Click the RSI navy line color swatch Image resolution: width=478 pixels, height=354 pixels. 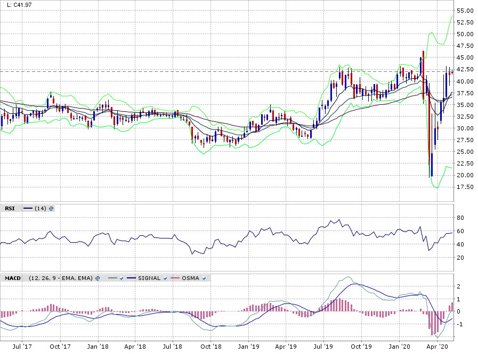pos(27,209)
